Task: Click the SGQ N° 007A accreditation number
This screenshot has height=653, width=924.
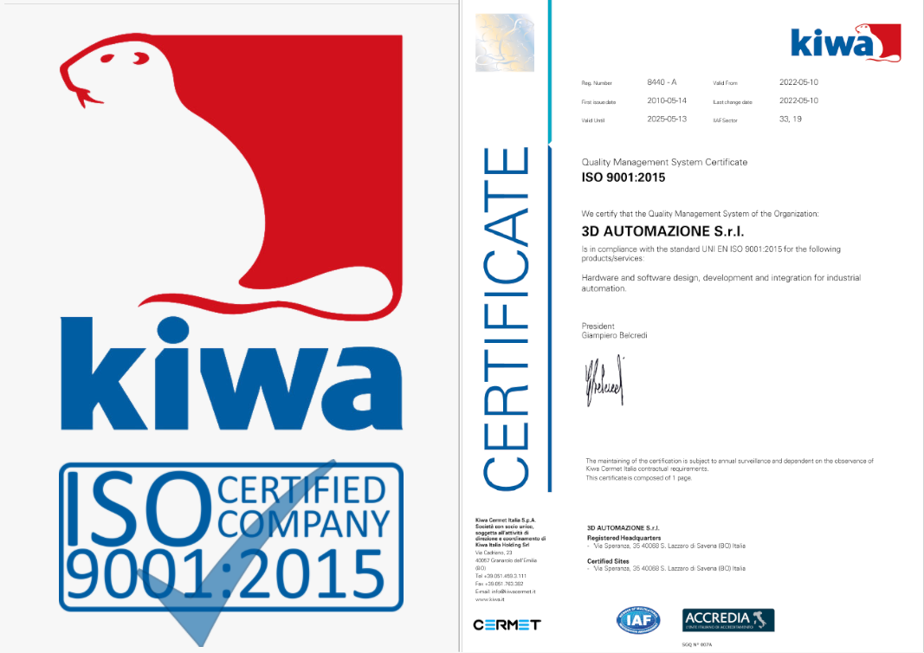Action: [x=696, y=644]
